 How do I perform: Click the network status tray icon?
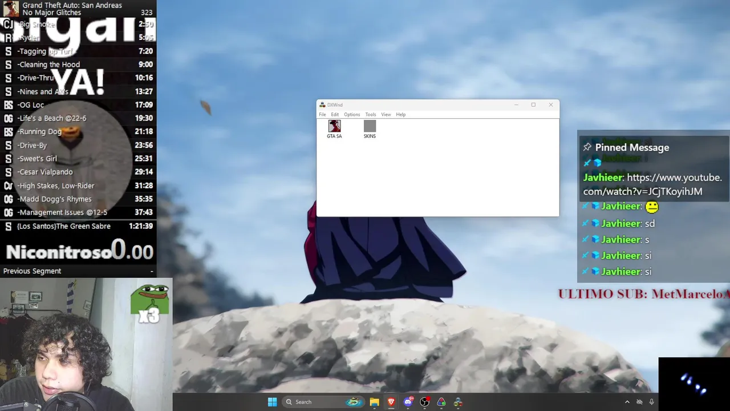tap(639, 402)
